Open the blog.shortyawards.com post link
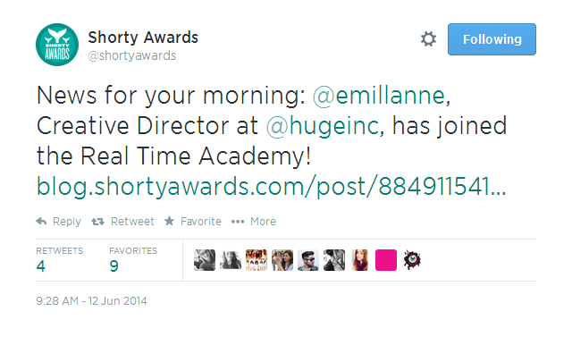572x337 pixels. pos(272,187)
